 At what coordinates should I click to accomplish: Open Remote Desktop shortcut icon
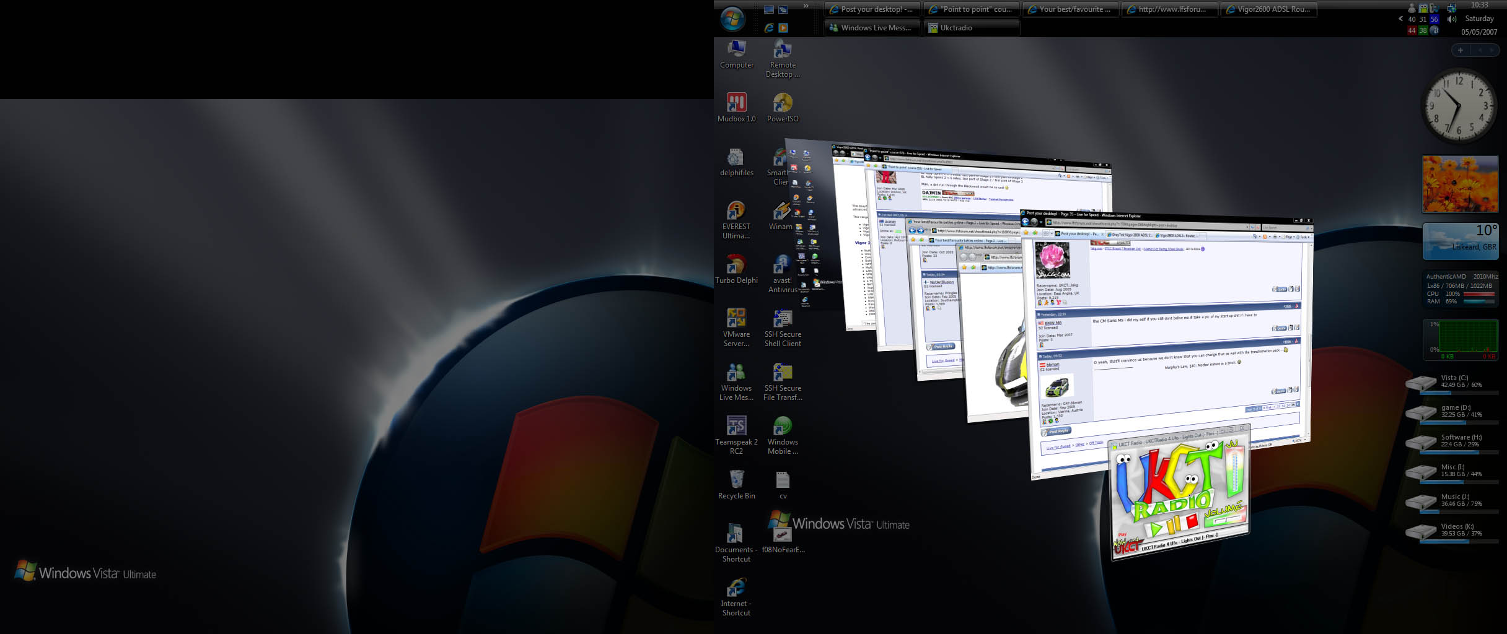pos(783,59)
